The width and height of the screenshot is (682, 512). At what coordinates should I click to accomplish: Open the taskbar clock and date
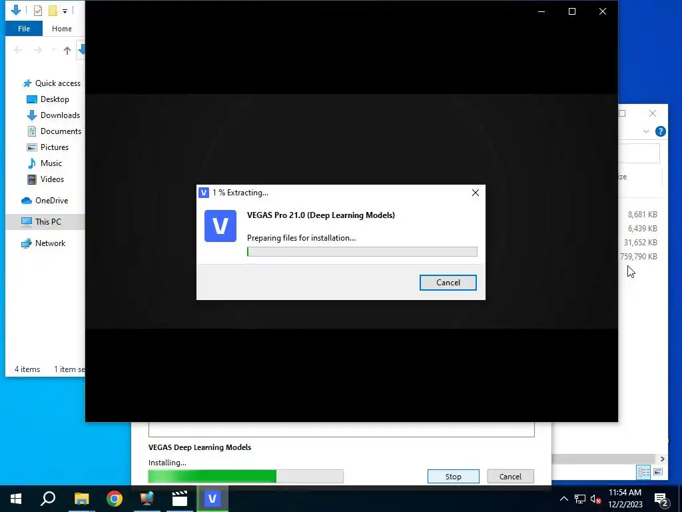625,499
